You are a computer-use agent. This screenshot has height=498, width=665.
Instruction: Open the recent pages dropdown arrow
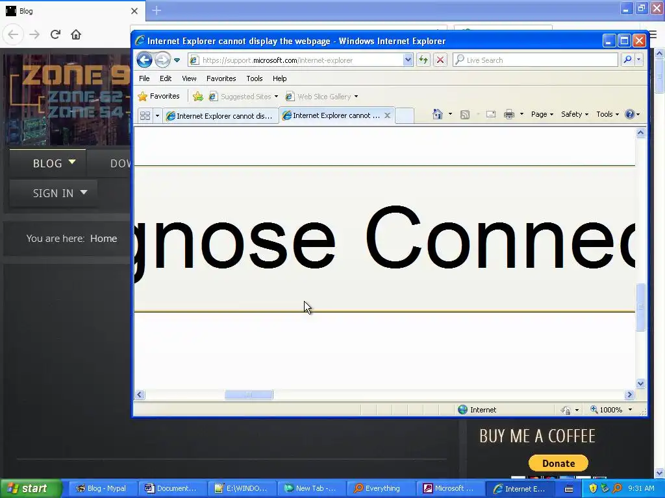coord(177,60)
